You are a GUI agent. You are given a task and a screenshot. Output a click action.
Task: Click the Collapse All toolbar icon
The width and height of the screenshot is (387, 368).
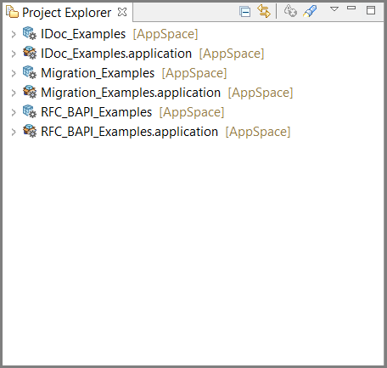point(244,12)
